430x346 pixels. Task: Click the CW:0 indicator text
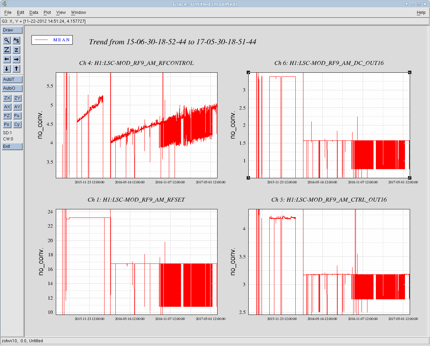click(8, 139)
